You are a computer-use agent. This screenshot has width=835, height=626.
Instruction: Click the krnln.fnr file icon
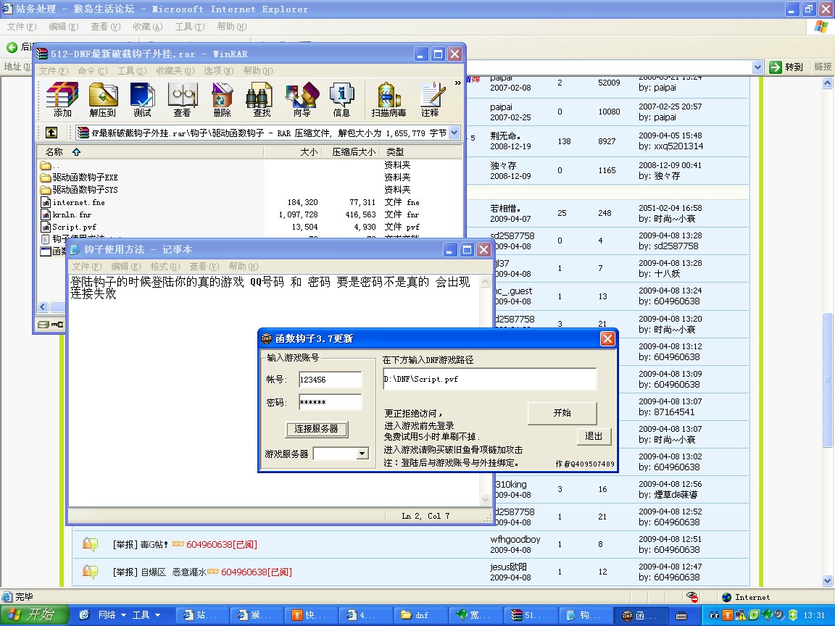click(46, 214)
